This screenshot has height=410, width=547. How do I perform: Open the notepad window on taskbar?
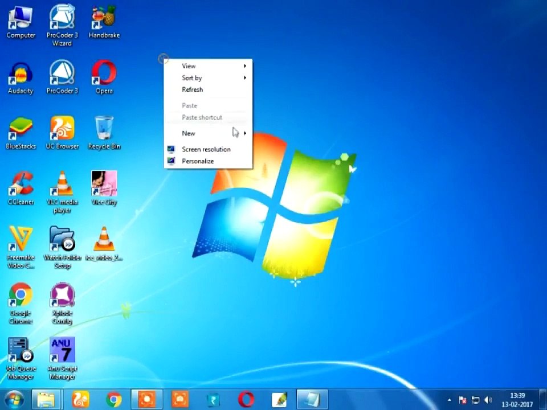pos(312,400)
